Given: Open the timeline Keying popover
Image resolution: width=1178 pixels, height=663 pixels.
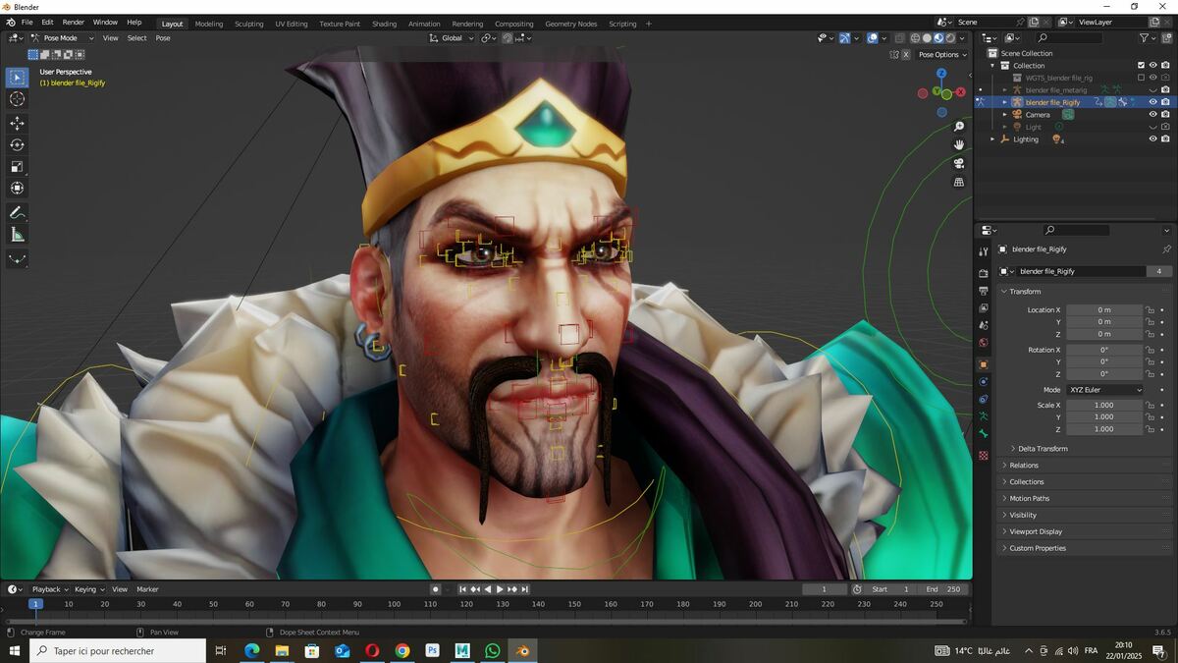Looking at the screenshot, I should coord(88,589).
